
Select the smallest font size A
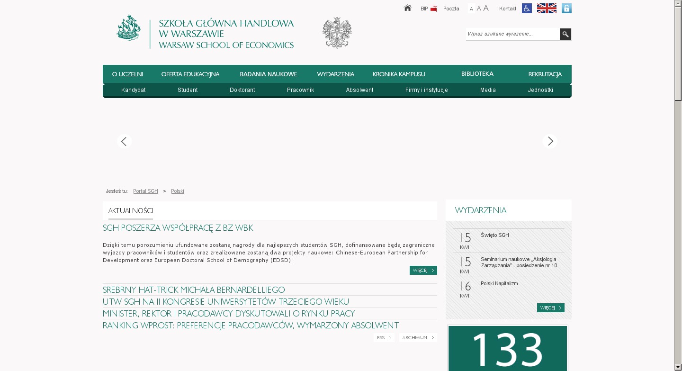(x=471, y=9)
